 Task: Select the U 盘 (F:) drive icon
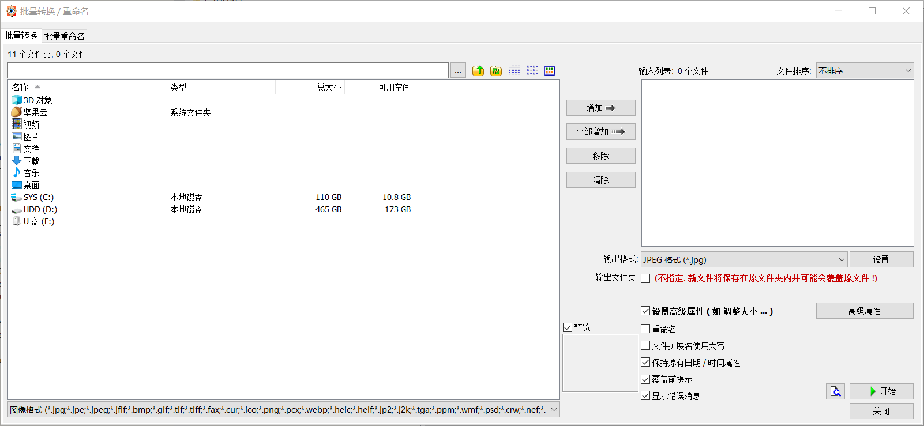[17, 221]
